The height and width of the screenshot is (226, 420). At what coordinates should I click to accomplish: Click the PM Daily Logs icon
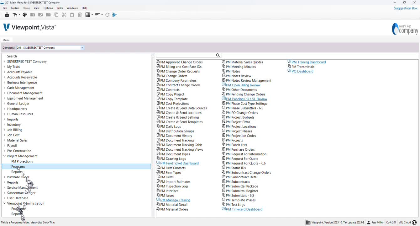tap(158, 126)
